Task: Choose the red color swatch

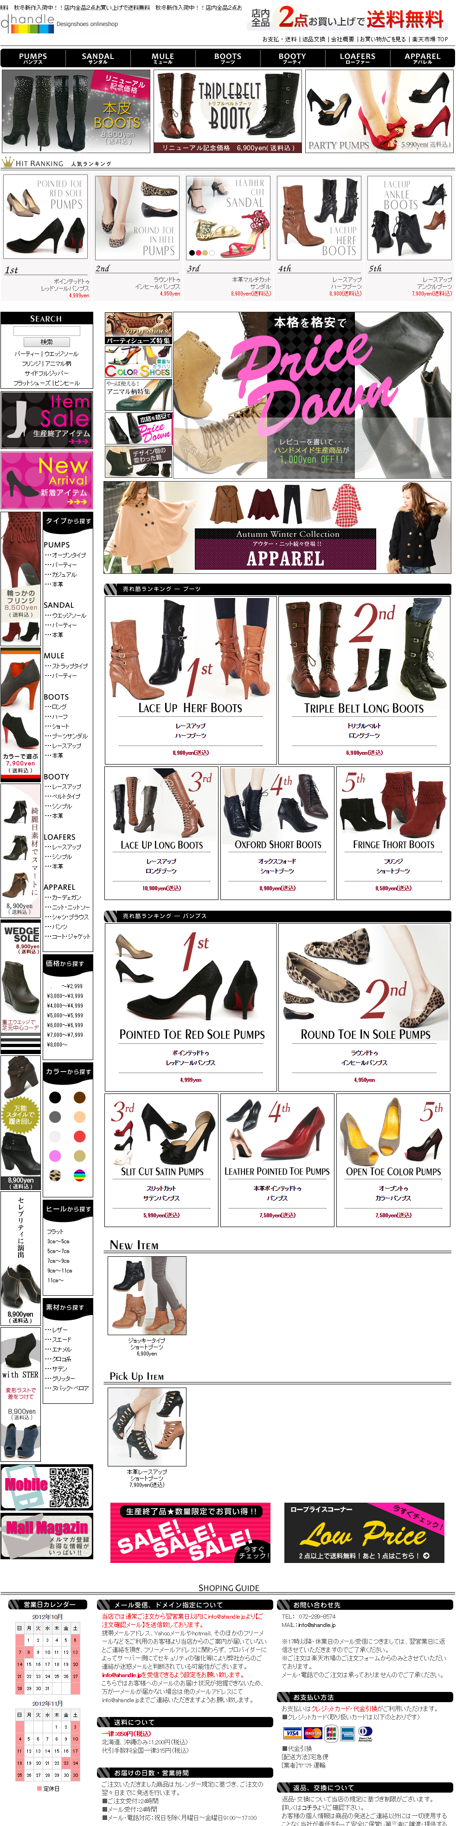Action: pyautogui.click(x=79, y=1136)
